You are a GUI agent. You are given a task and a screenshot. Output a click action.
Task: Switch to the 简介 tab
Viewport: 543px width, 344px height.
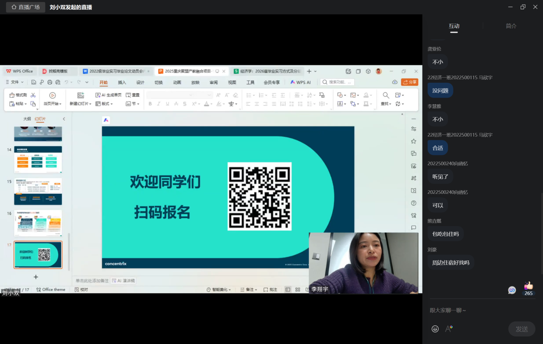click(511, 26)
